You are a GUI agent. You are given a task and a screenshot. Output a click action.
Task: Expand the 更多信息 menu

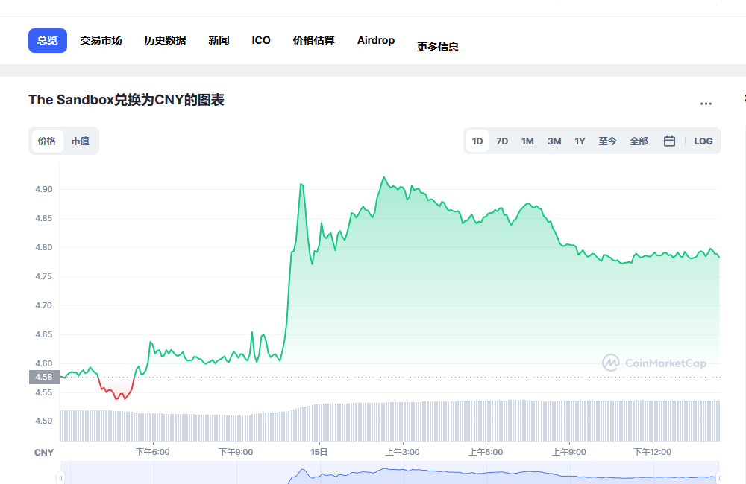pyautogui.click(x=438, y=47)
